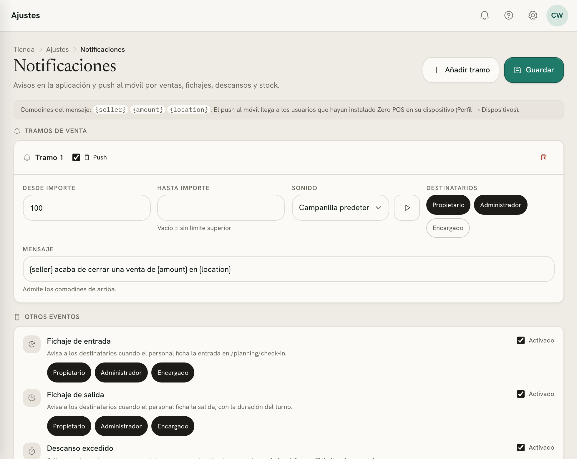Focus the Desde importe field
Screen dimensions: 577x459
[87, 208]
